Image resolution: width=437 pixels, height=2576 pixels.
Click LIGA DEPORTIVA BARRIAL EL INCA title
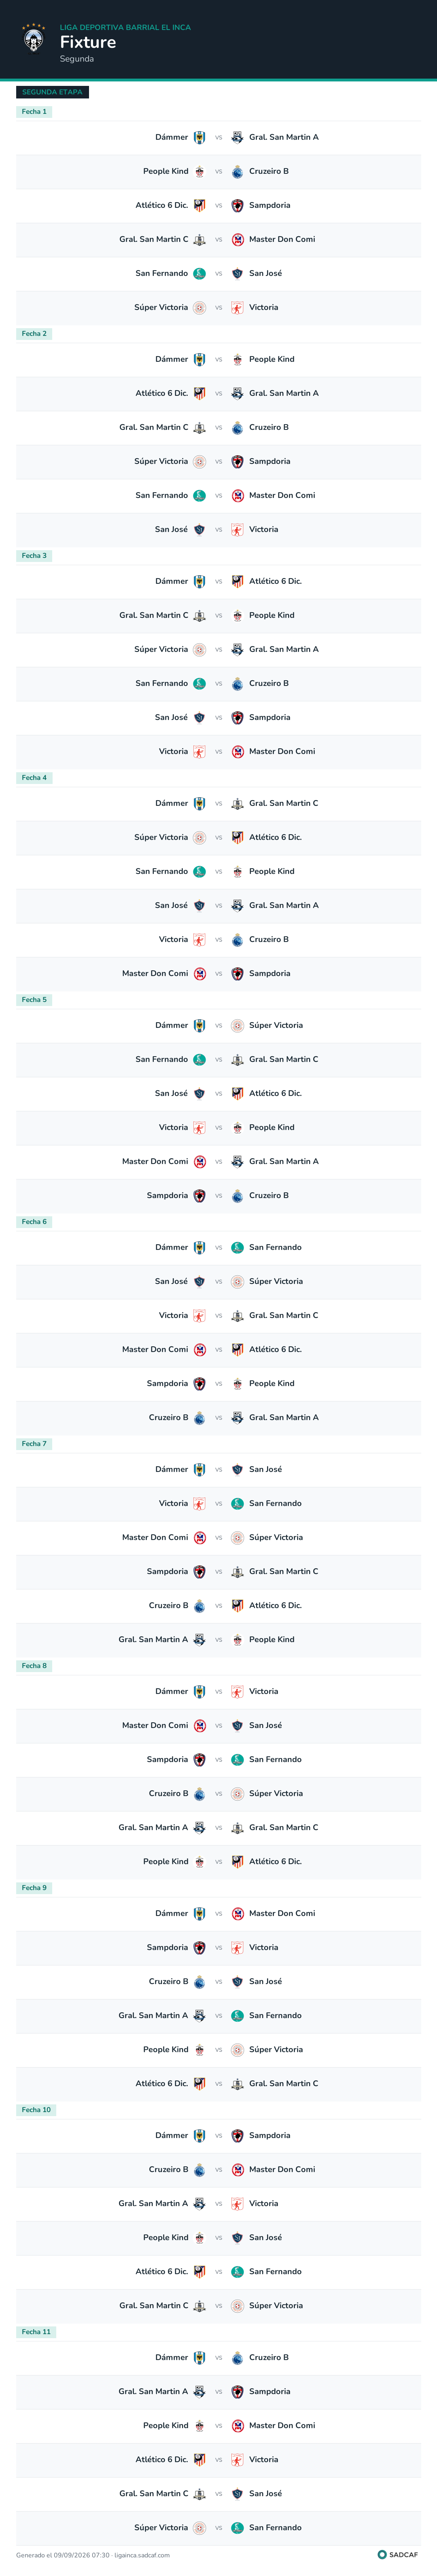click(125, 27)
